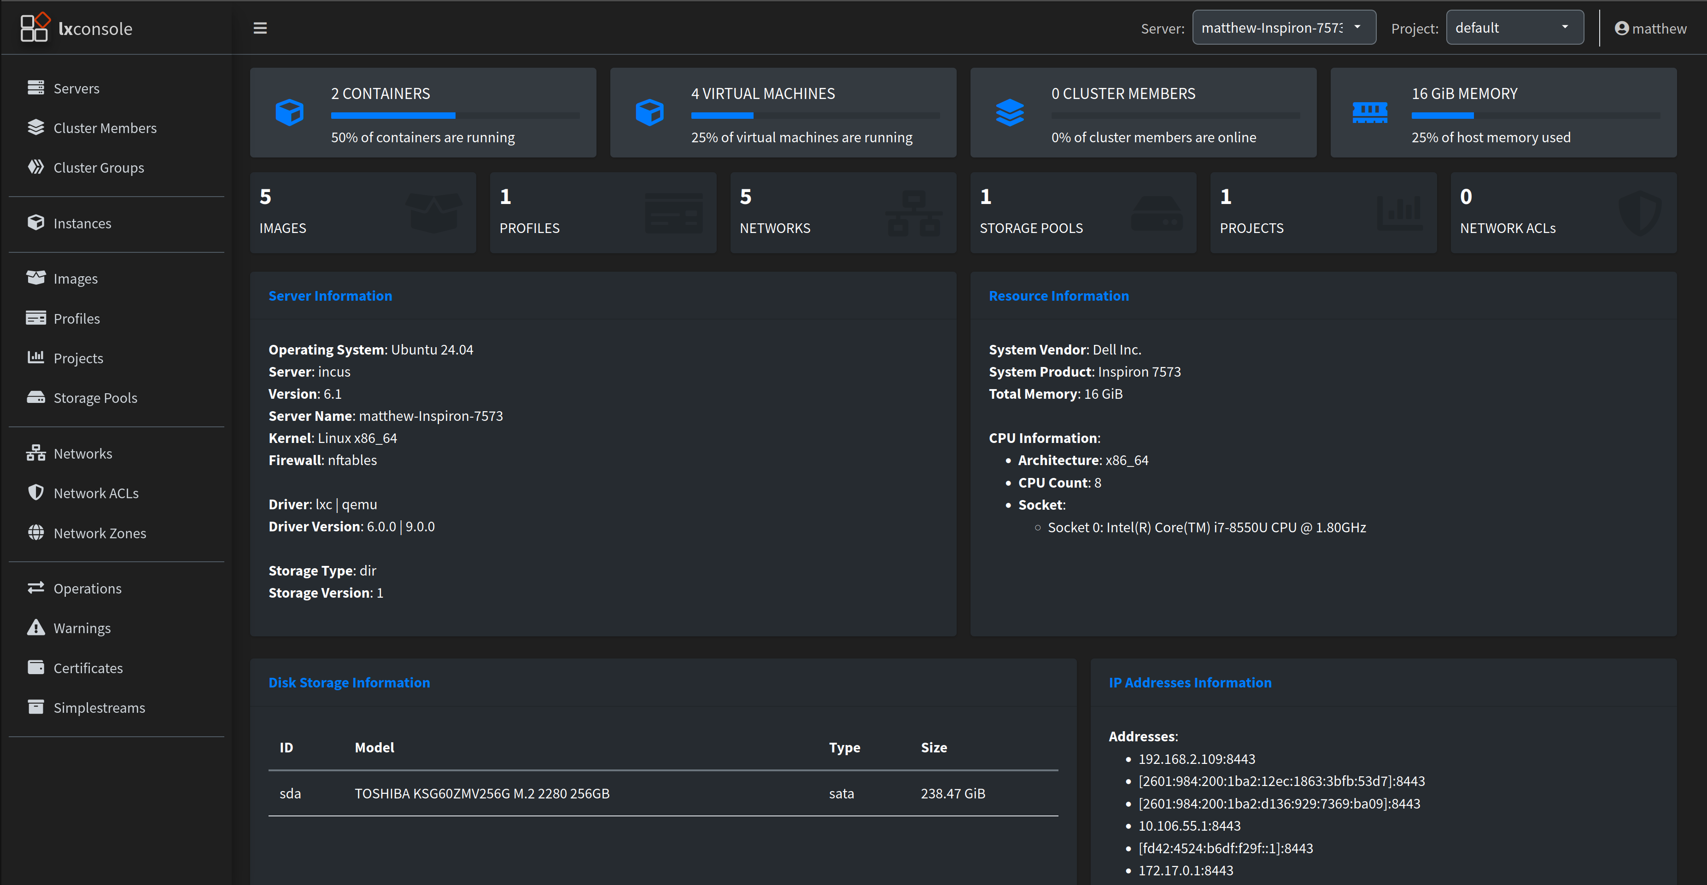Screen dimensions: 1707x885
Task: Click the faded box icon in Images tile
Action: [x=433, y=213]
